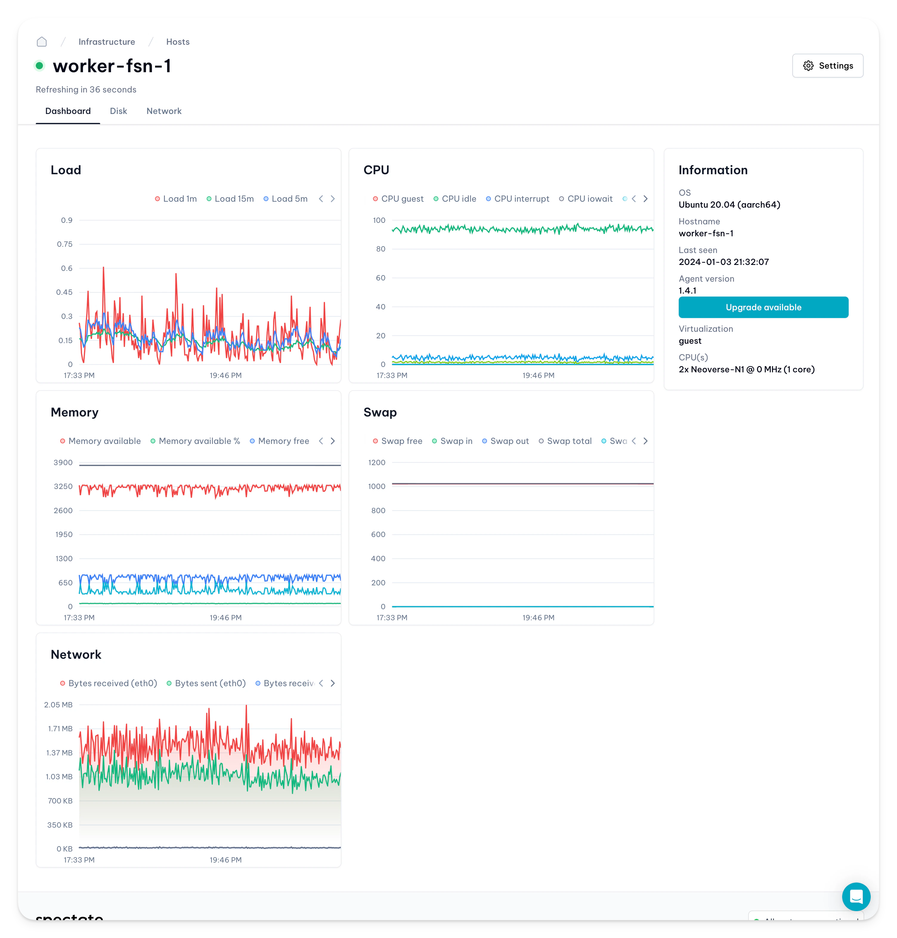Go to Hosts breadcrumb
Screen dimensions: 897x938
pyautogui.click(x=178, y=41)
